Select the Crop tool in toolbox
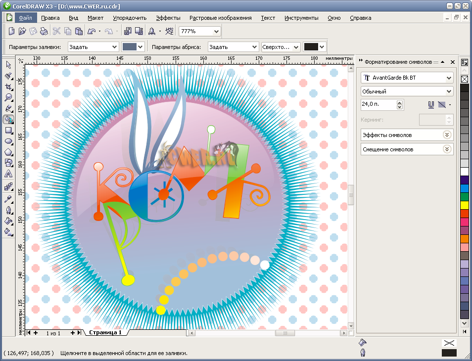The height and width of the screenshot is (361, 472). tap(8, 87)
